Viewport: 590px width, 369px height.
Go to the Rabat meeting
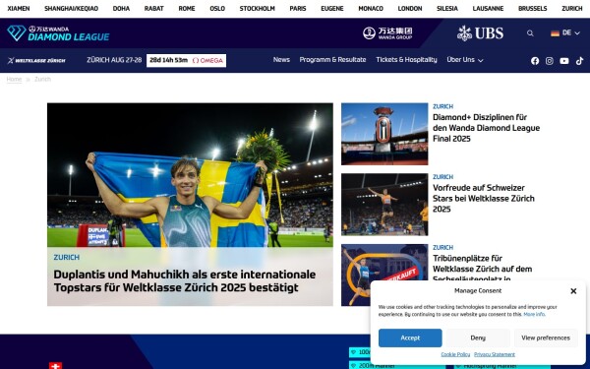[154, 8]
